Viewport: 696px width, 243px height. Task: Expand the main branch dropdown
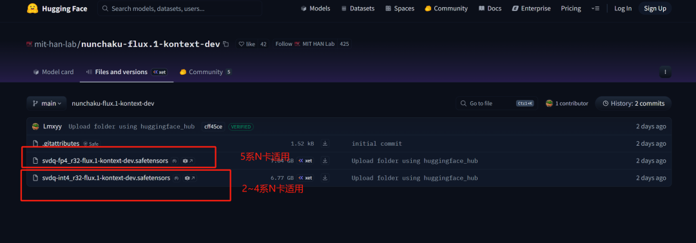[46, 103]
